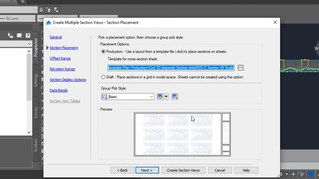
Task: Switch to the Toolbox tab
Action: [x=35, y=145]
